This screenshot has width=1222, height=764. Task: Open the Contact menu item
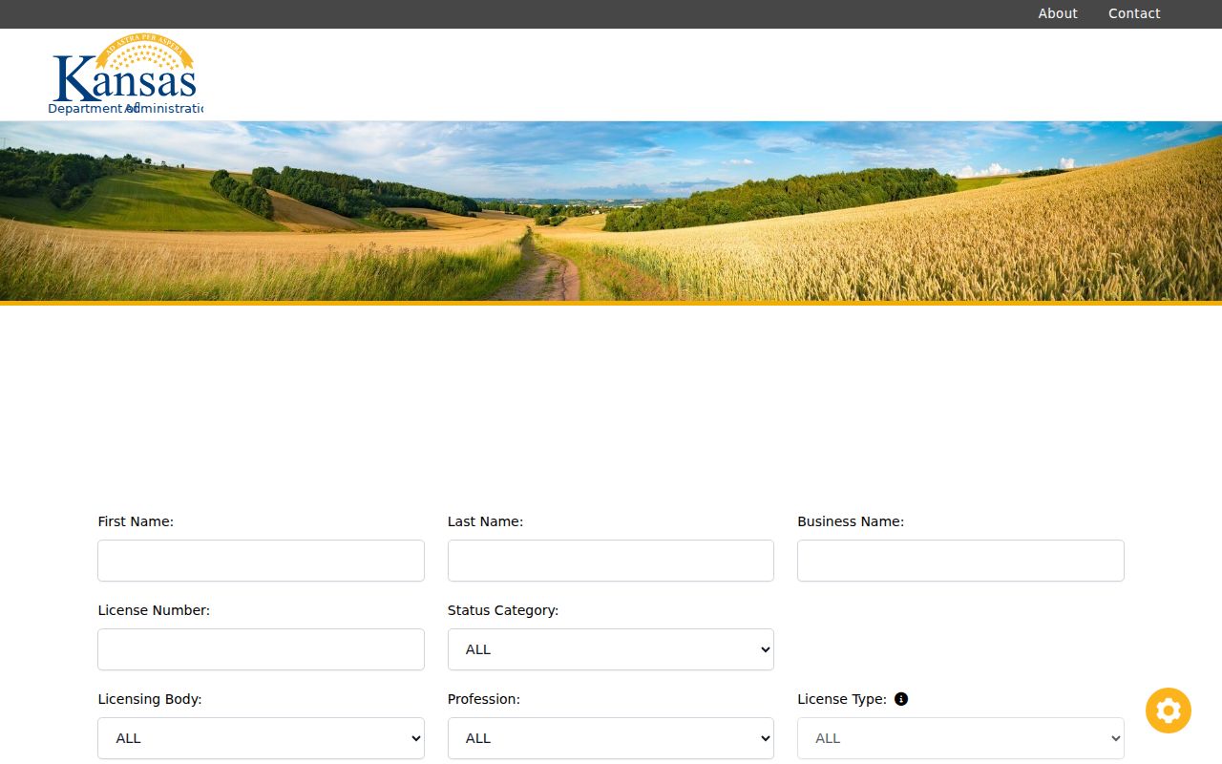tap(1134, 13)
